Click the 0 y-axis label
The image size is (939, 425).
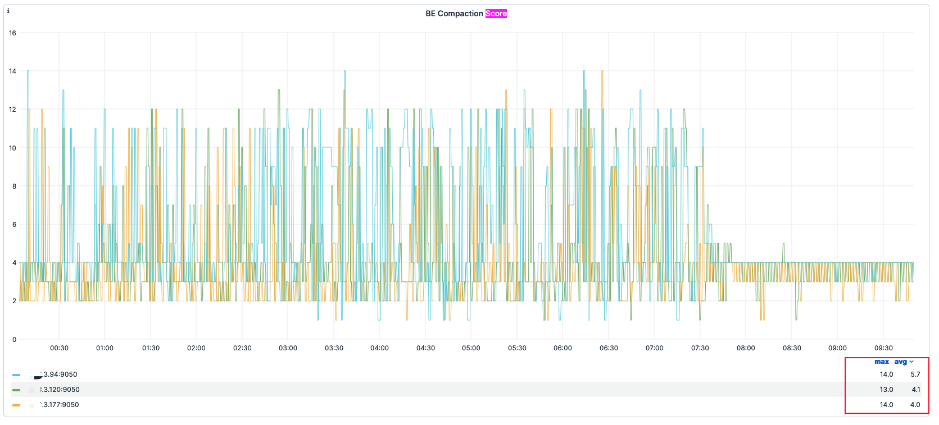[15, 340]
